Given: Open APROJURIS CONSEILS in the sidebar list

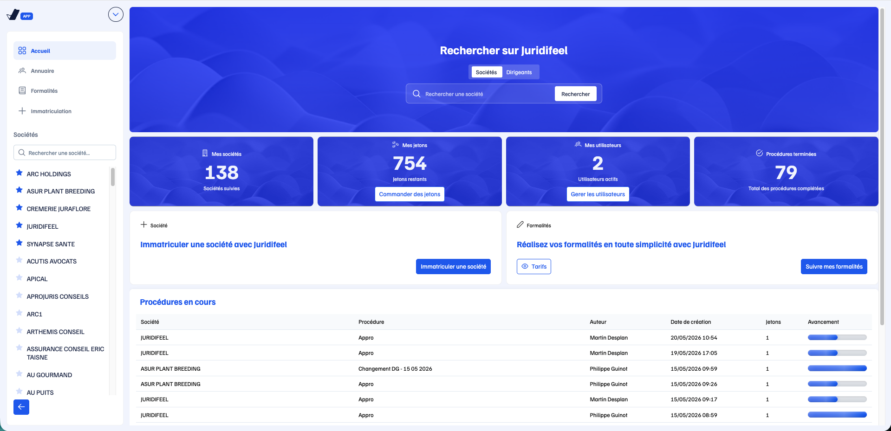Looking at the screenshot, I should (58, 296).
